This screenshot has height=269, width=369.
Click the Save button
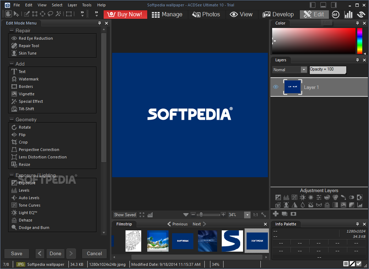[16, 253]
